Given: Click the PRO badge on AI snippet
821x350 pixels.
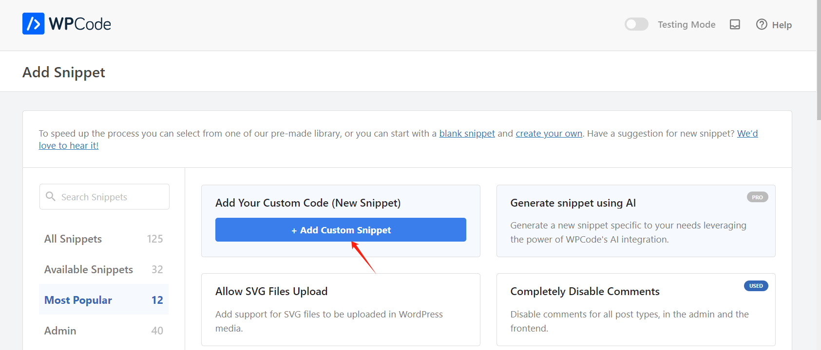Looking at the screenshot, I should (x=757, y=197).
